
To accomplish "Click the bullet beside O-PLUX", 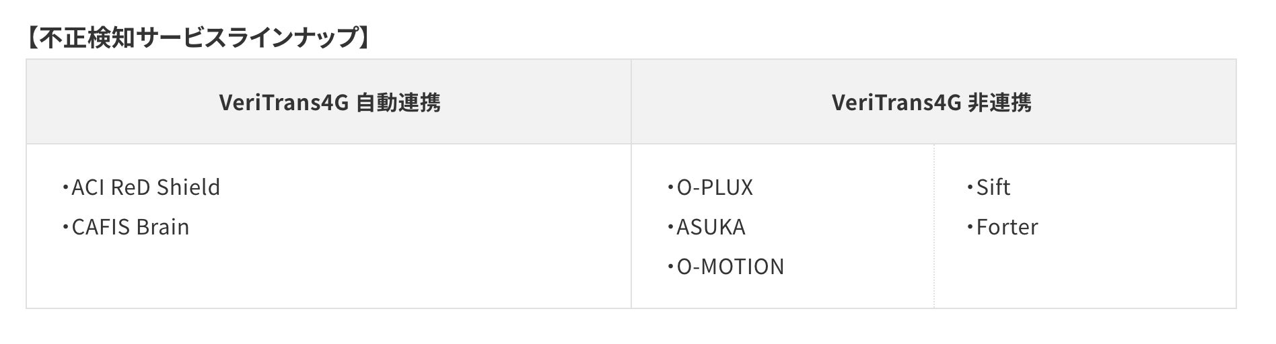I will (x=670, y=187).
